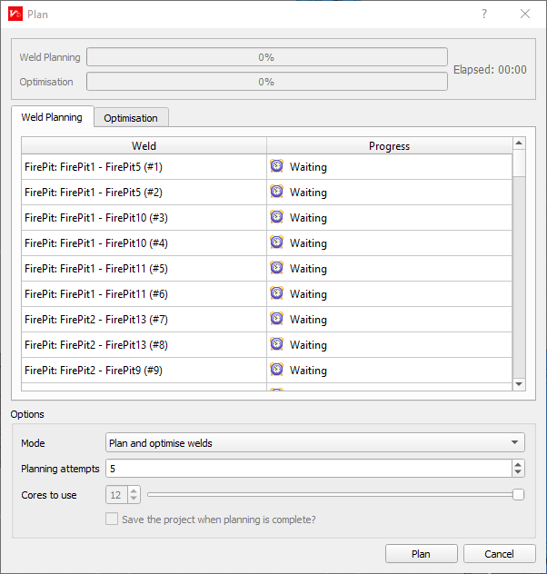The image size is (547, 574).
Task: Click the Weld Planning progress bar
Action: [x=267, y=57]
